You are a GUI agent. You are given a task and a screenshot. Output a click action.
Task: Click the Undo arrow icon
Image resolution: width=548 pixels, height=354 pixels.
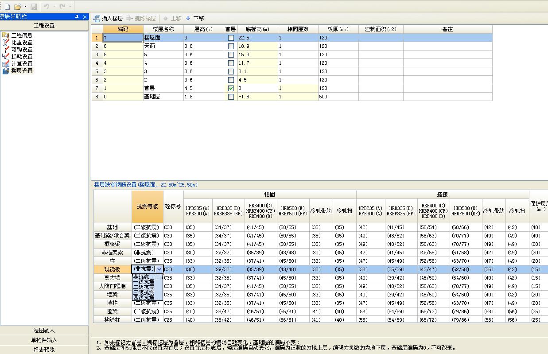(x=46, y=7)
